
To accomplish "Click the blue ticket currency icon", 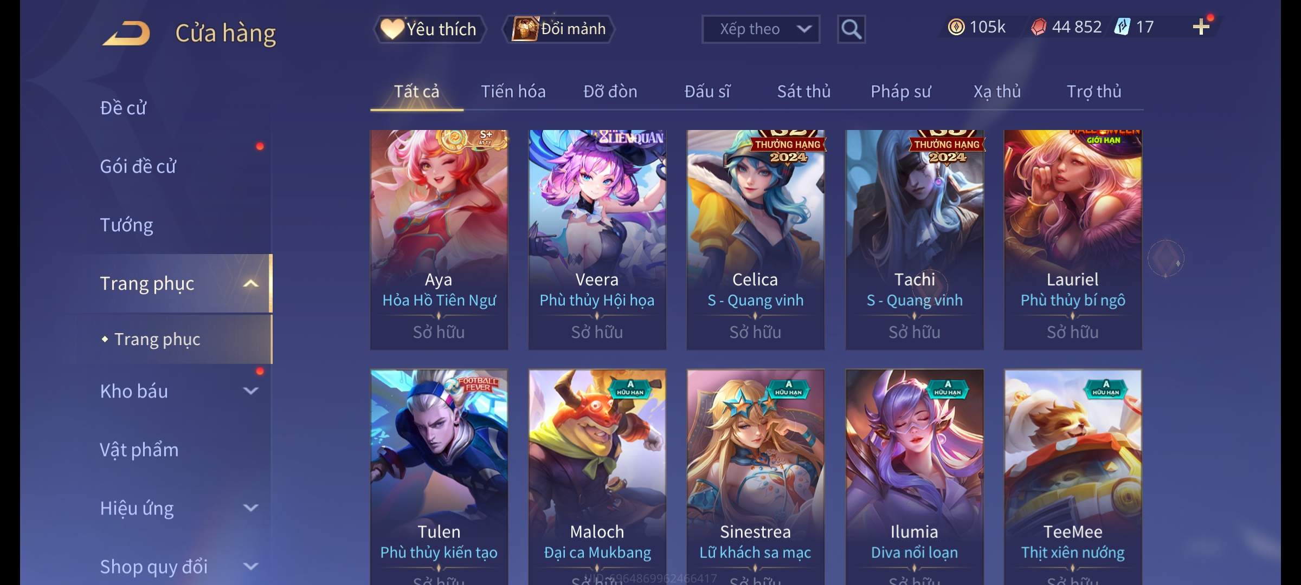I will point(1122,27).
